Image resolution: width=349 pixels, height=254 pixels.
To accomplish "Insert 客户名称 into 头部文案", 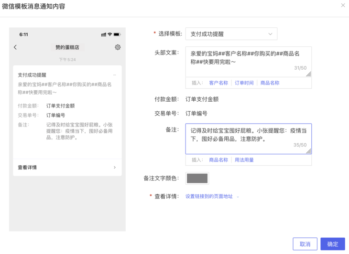I will pyautogui.click(x=218, y=83).
